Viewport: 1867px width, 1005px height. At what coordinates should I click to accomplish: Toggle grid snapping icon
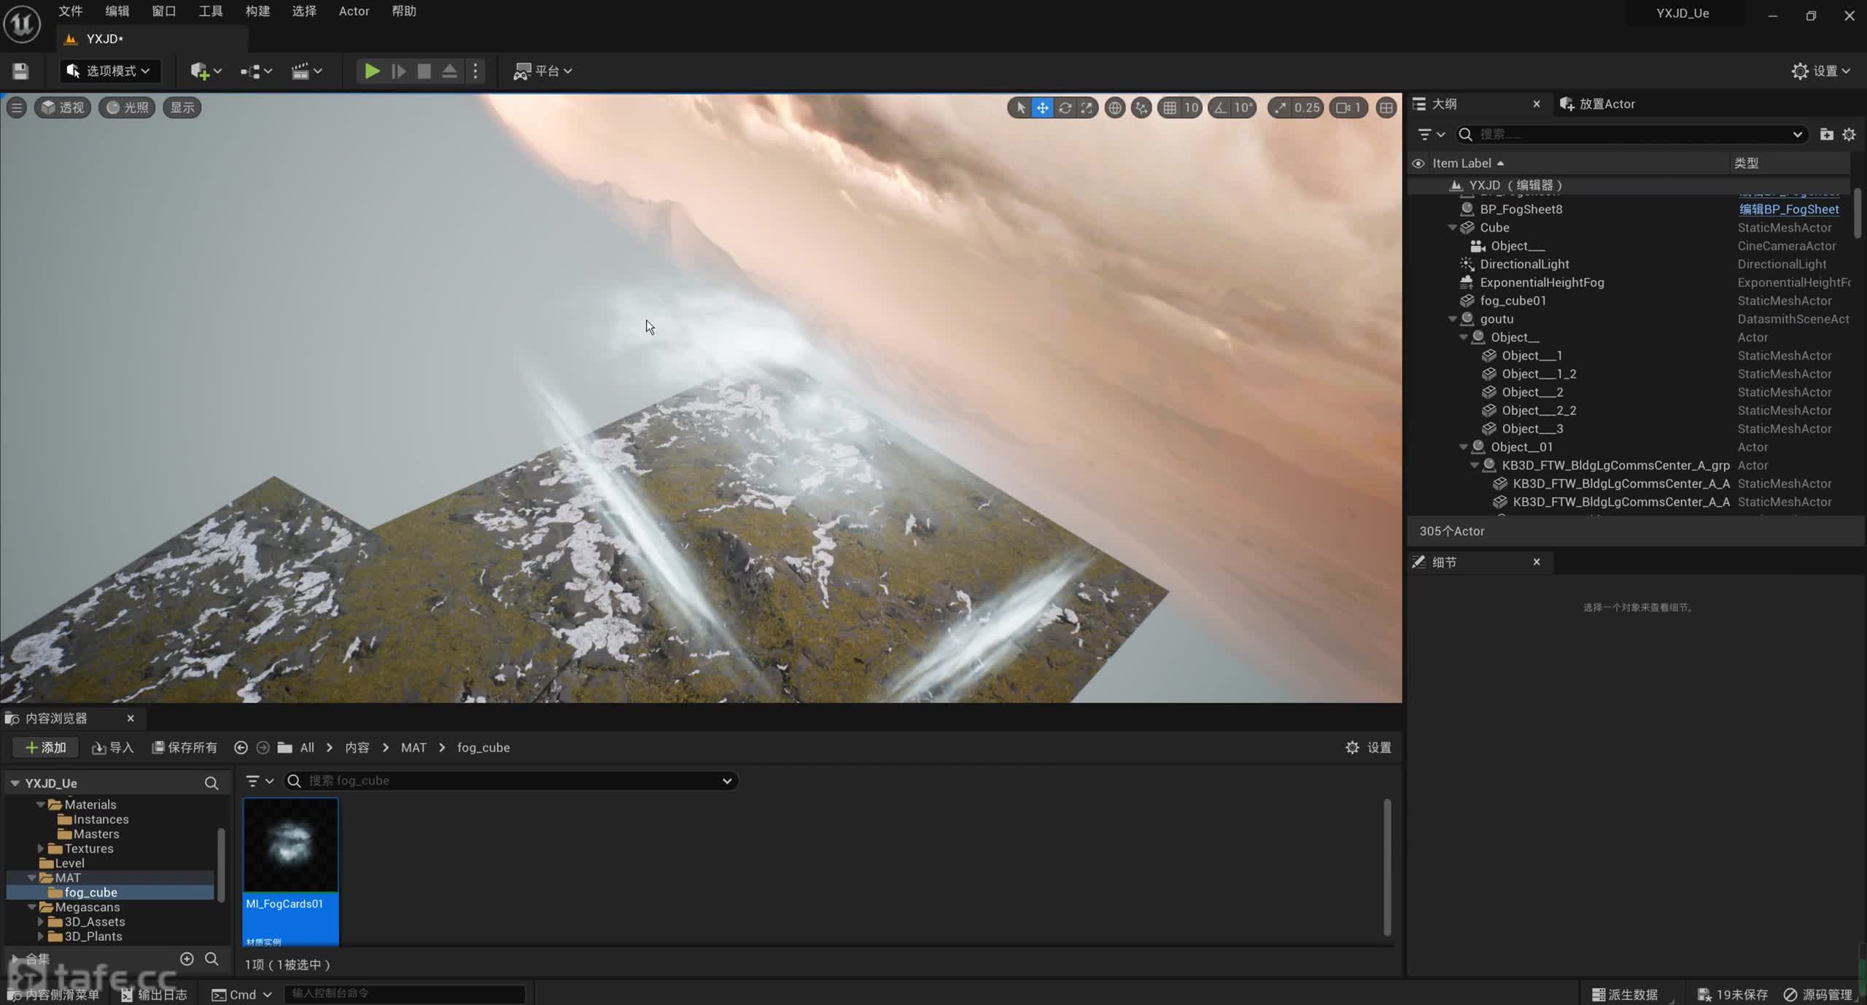coord(1170,108)
